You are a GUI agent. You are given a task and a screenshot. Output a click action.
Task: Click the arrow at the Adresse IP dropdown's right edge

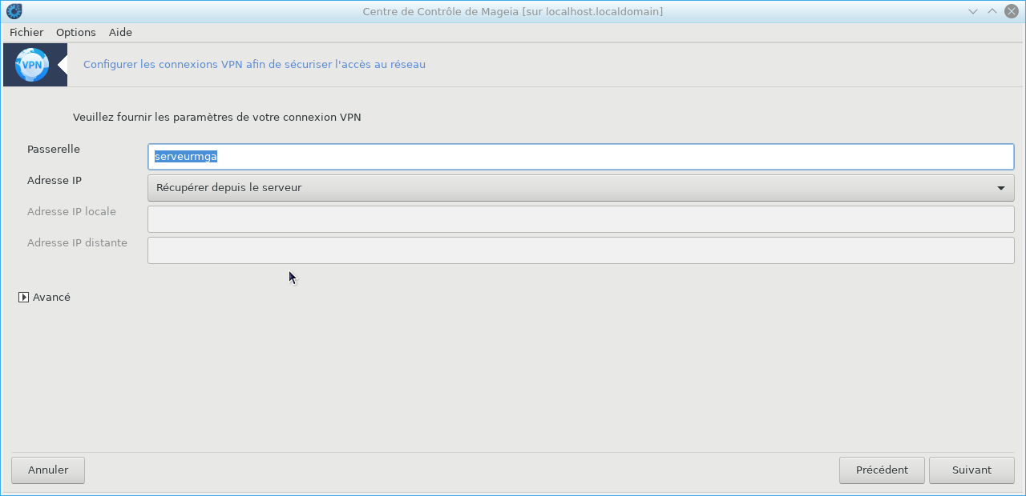1000,188
